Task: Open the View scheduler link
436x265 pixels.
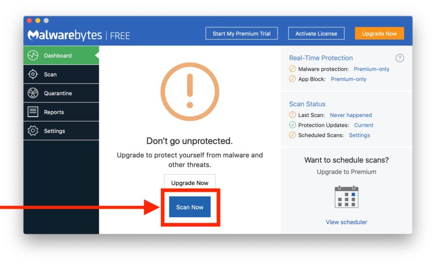Action: pos(346,222)
